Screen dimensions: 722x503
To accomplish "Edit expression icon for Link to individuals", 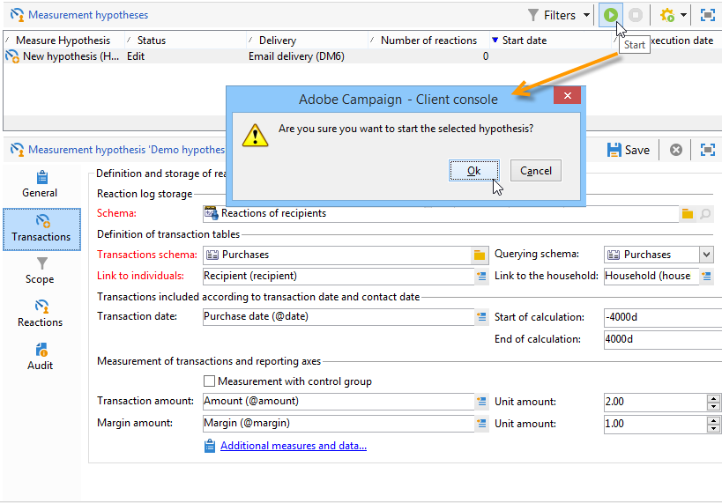I will click(481, 276).
